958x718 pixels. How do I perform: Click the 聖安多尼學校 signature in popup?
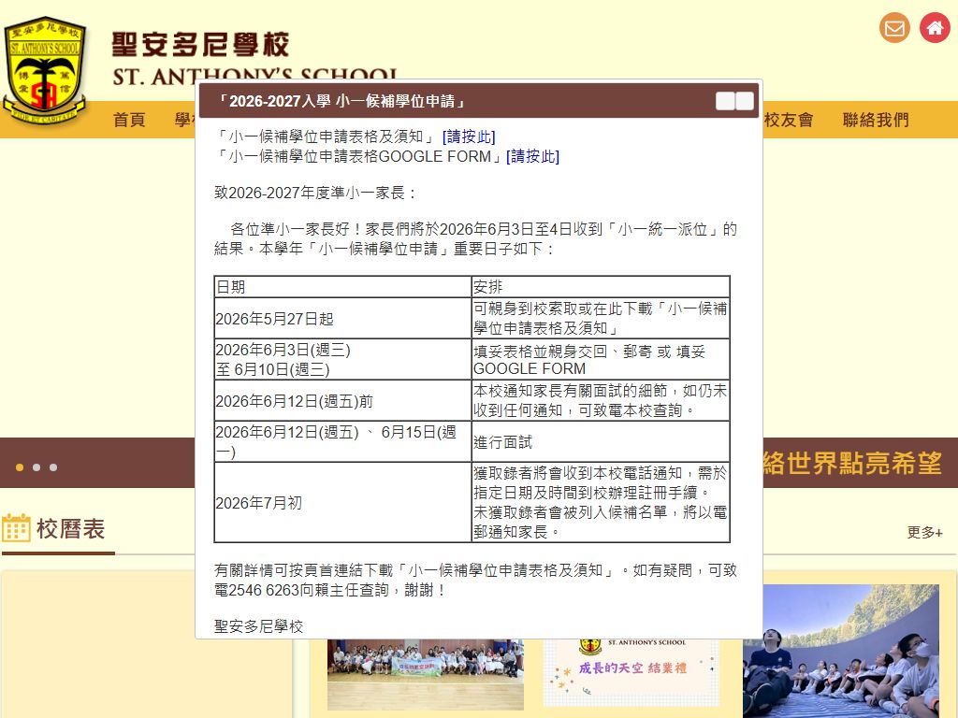click(x=258, y=626)
